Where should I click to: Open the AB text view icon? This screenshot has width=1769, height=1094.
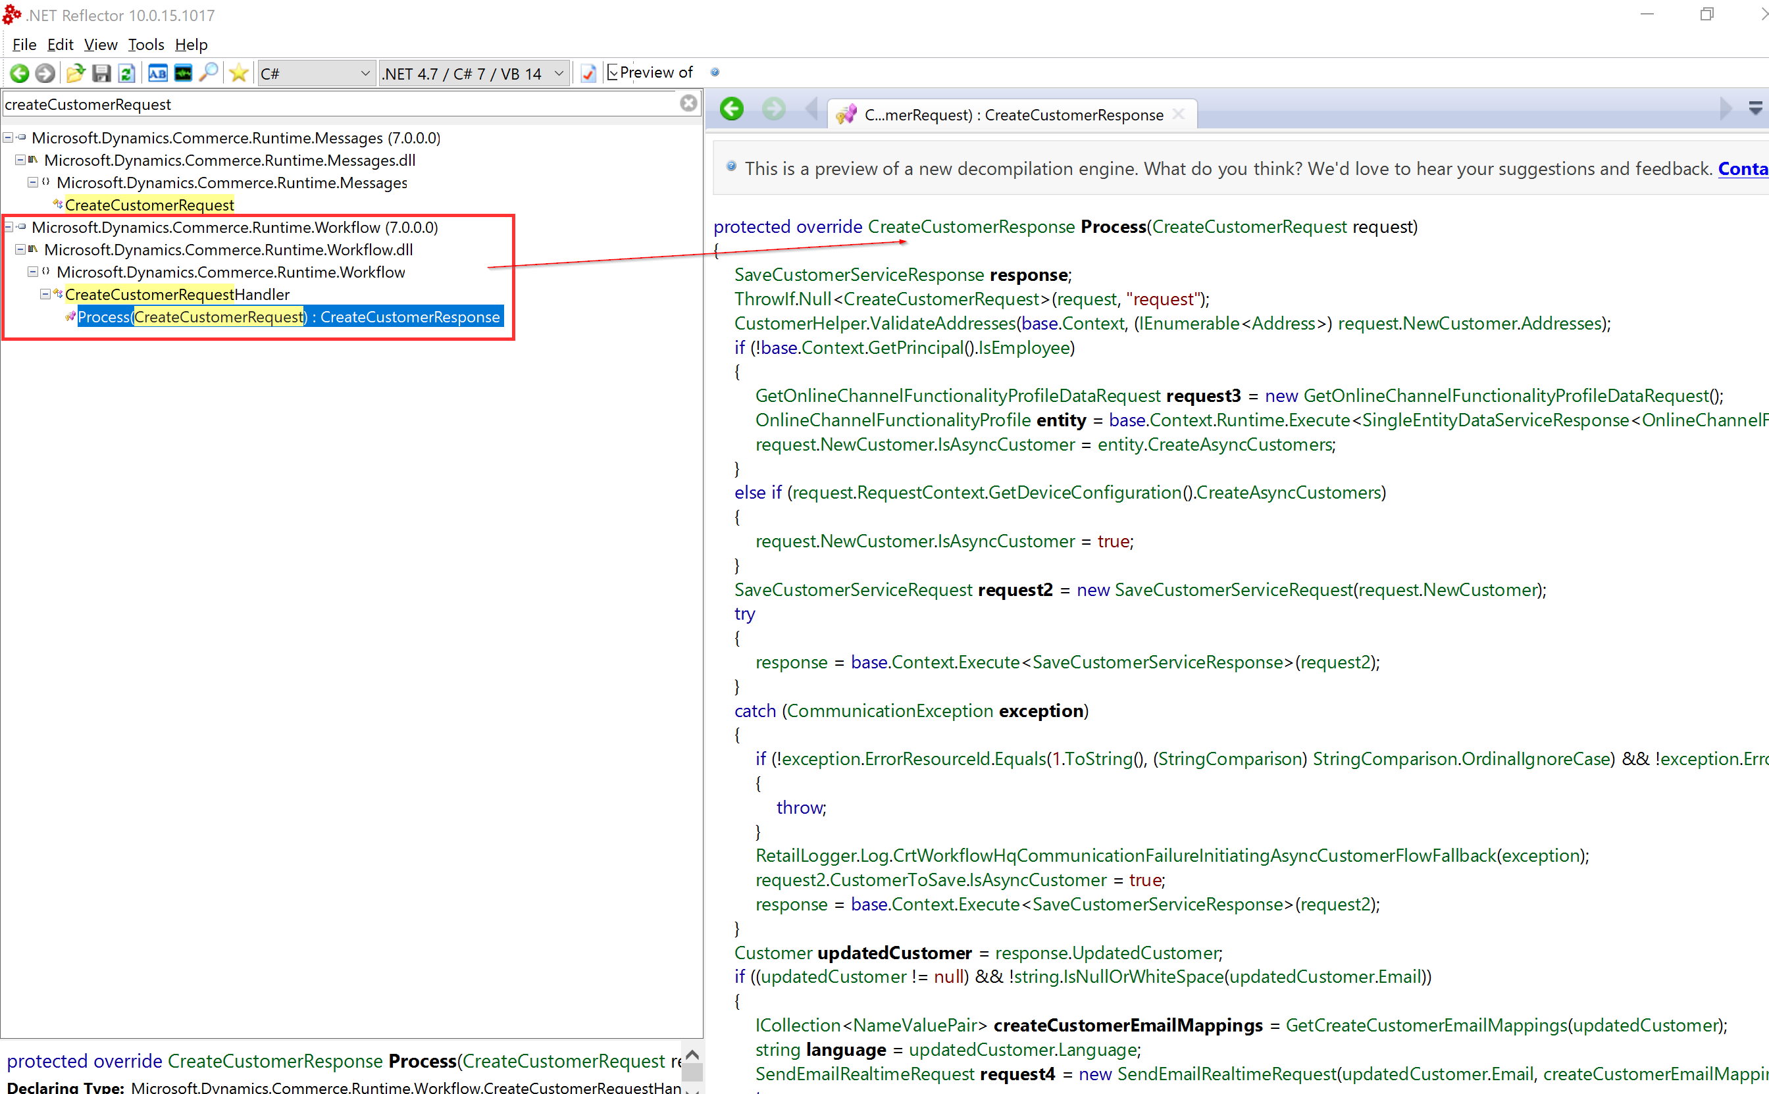tap(157, 73)
